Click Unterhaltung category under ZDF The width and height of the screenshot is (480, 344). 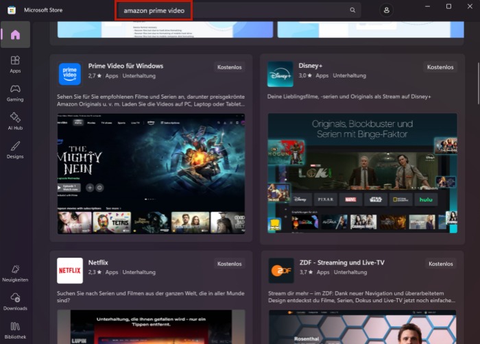[350, 272]
